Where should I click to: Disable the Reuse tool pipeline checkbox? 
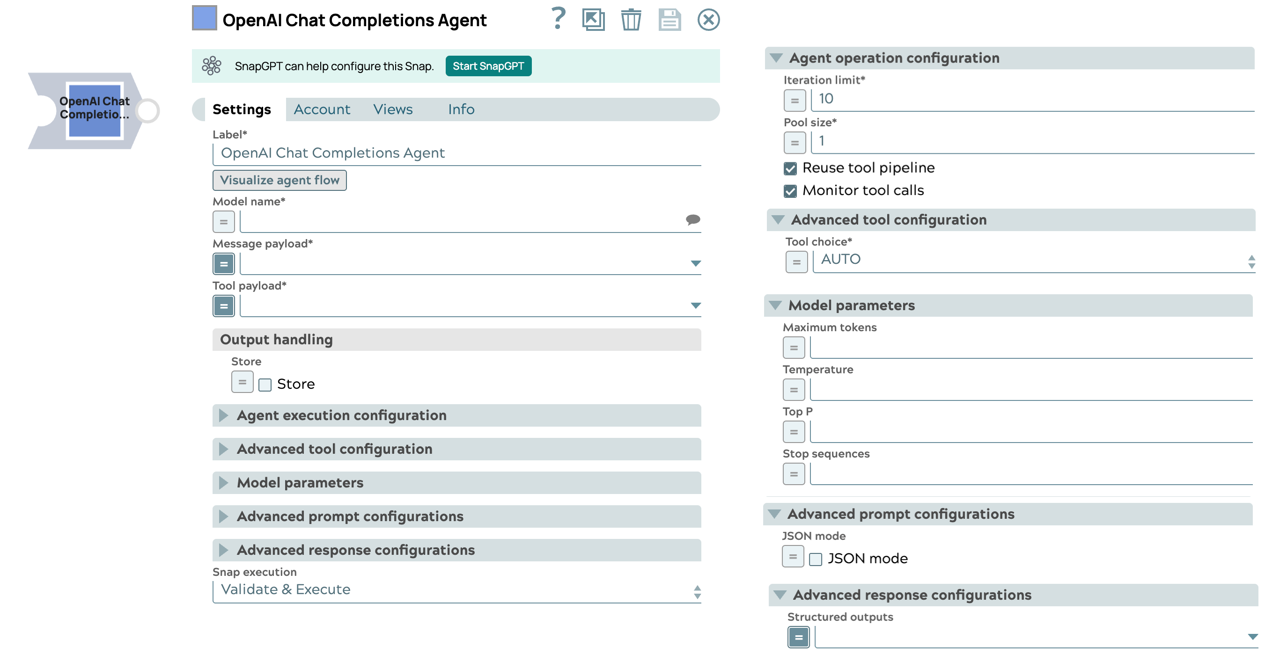[791, 169]
